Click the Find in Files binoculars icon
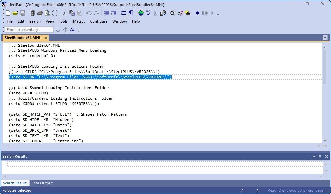Viewport: 331px width, 194px height. point(187,13)
